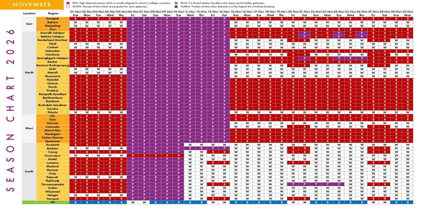Click the South location cell
The width and height of the screenshot is (432, 216).
tap(29, 172)
